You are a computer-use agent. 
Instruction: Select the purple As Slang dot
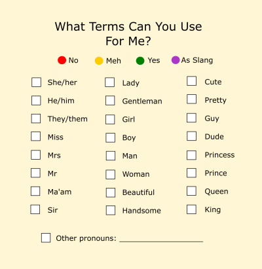pos(176,60)
